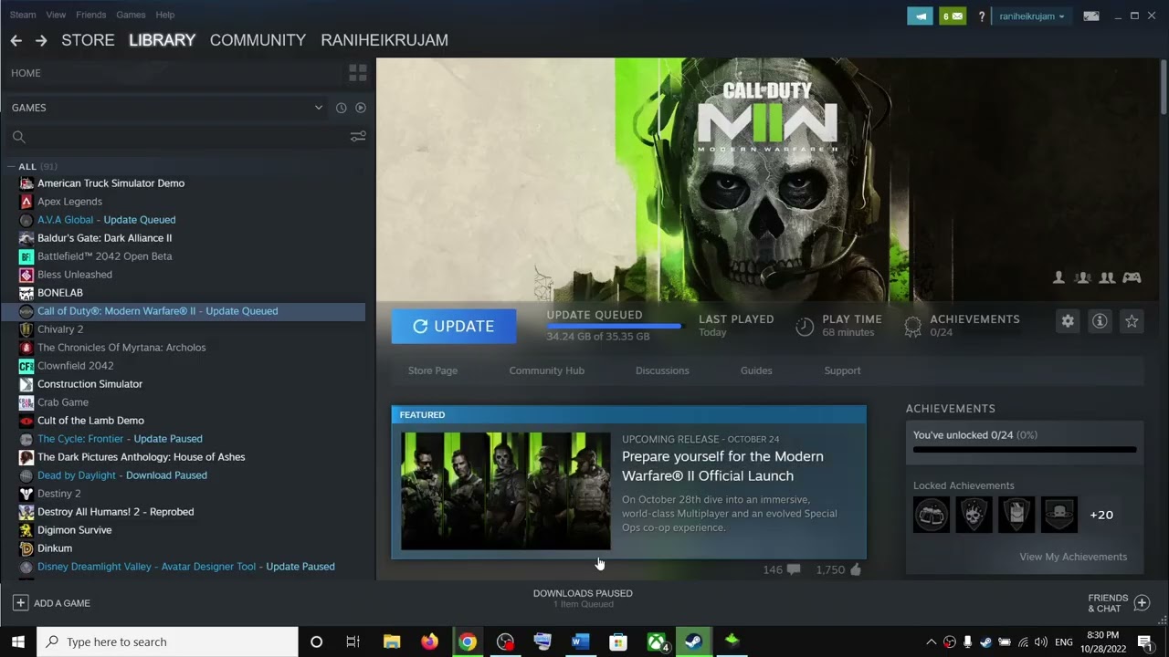This screenshot has height=657, width=1169.
Task: Add game to favorites star icon
Action: tap(1132, 321)
